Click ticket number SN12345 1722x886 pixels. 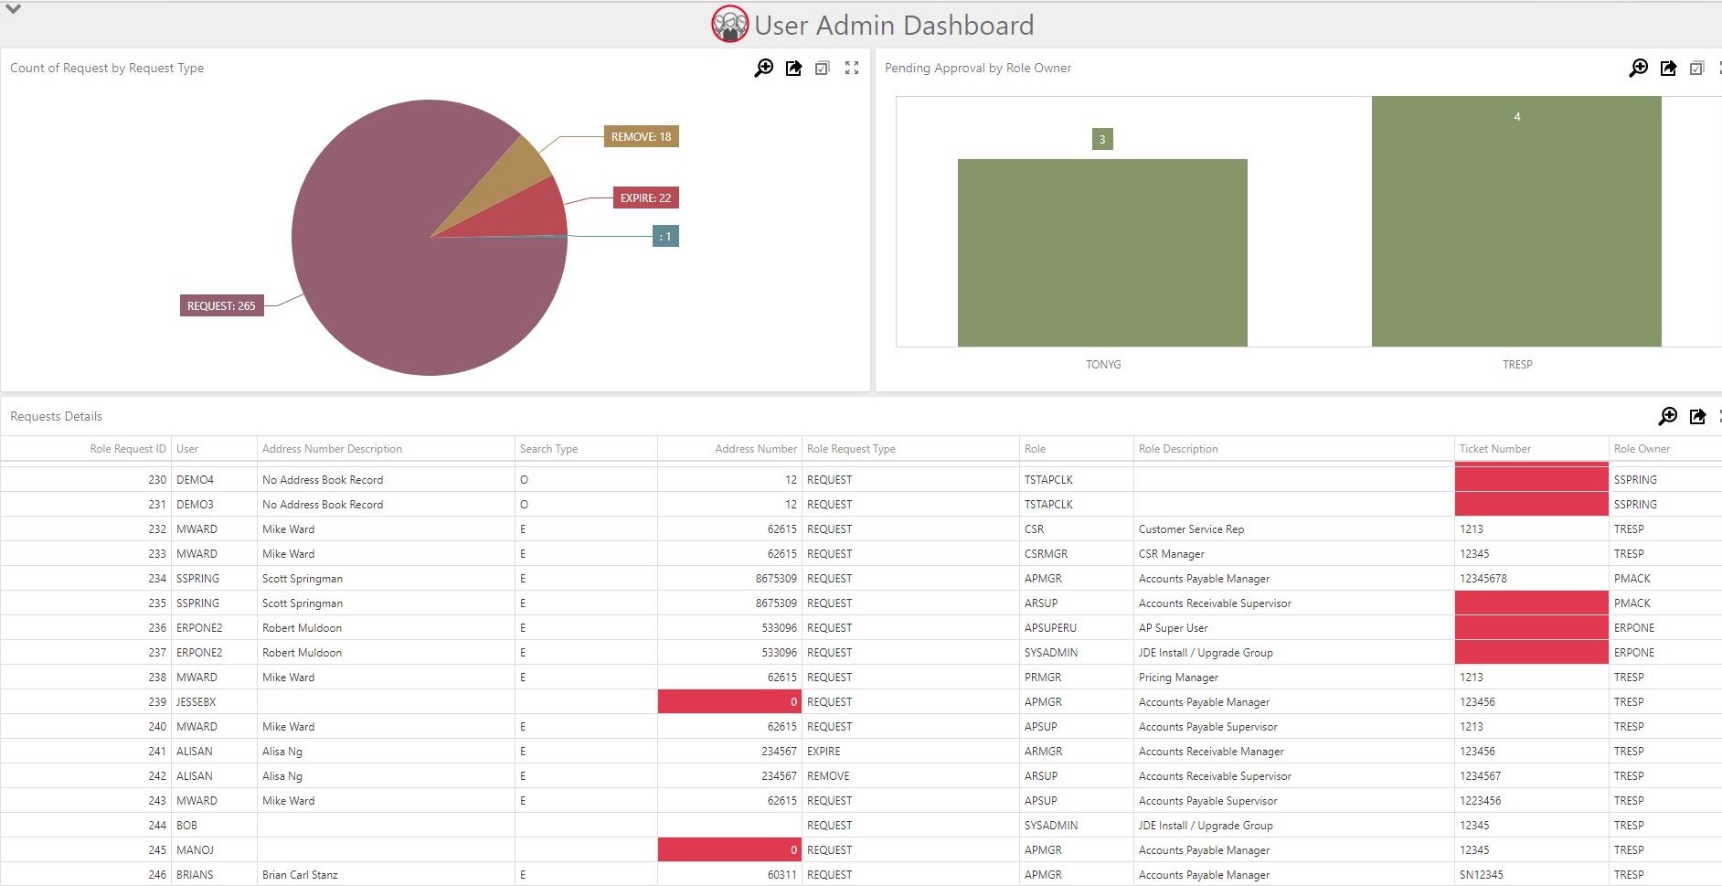click(x=1481, y=874)
